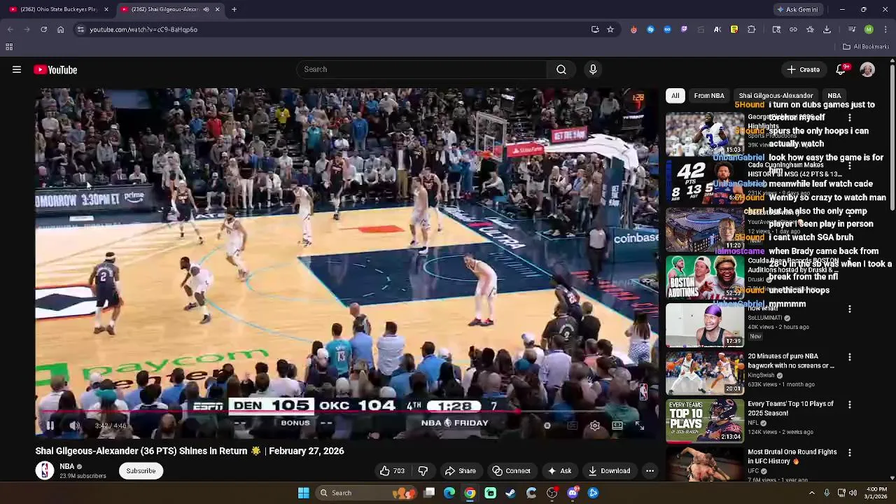Reload the page
The image size is (896, 504).
click(x=43, y=29)
